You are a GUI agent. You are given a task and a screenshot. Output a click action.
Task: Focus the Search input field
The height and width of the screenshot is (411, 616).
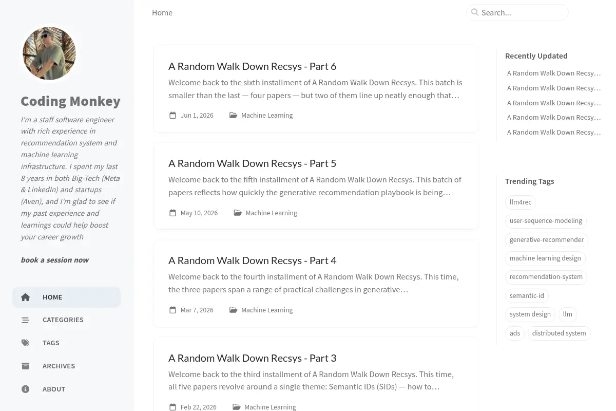click(x=517, y=12)
